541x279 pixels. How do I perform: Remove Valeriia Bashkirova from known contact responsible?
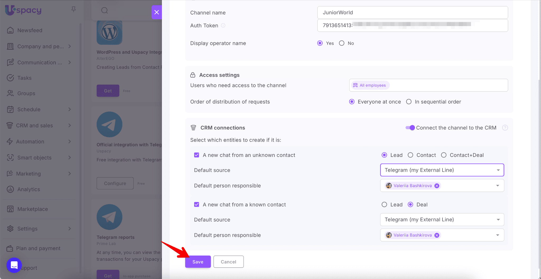[437, 235]
